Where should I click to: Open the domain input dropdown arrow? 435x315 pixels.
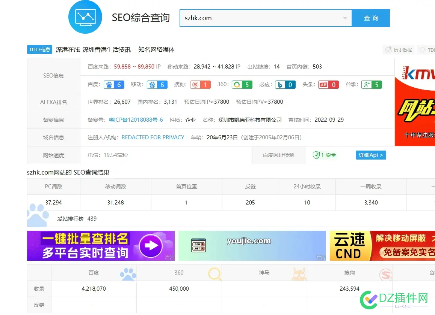pos(345,18)
